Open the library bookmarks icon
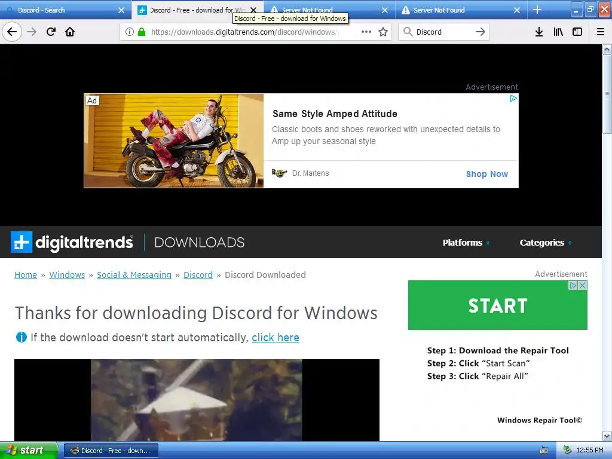Image resolution: width=612 pixels, height=459 pixels. 558,32
